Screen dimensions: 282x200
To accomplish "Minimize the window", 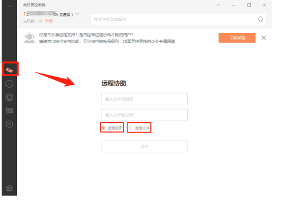I will click(x=234, y=5).
